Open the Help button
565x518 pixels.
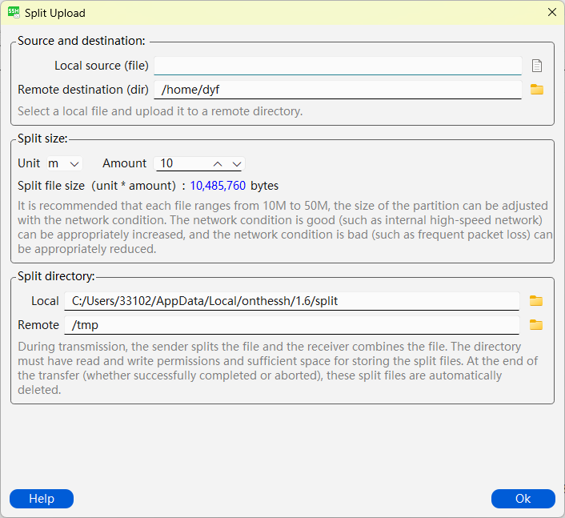click(x=42, y=499)
